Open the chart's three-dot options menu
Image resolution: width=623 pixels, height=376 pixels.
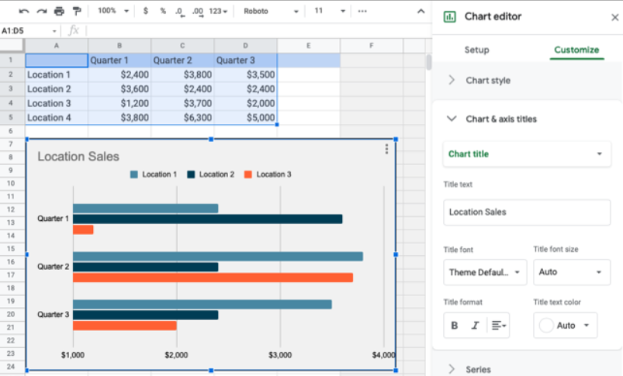point(386,149)
